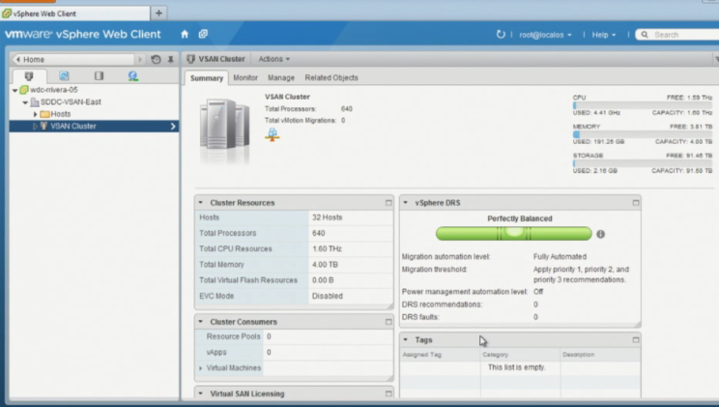Open the Help menu
The width and height of the screenshot is (719, 407).
click(x=603, y=34)
